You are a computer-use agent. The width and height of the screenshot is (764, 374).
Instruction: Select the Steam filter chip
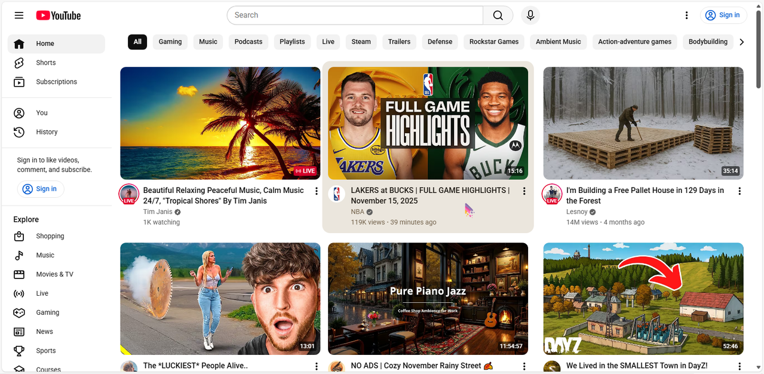361,42
